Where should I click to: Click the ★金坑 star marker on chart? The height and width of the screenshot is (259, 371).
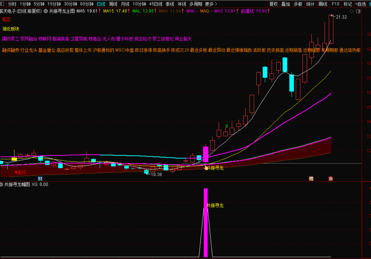coord(20,172)
